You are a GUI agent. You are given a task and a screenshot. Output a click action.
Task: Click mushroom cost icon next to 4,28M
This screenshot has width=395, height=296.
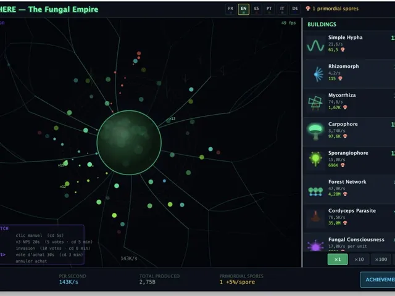point(345,194)
